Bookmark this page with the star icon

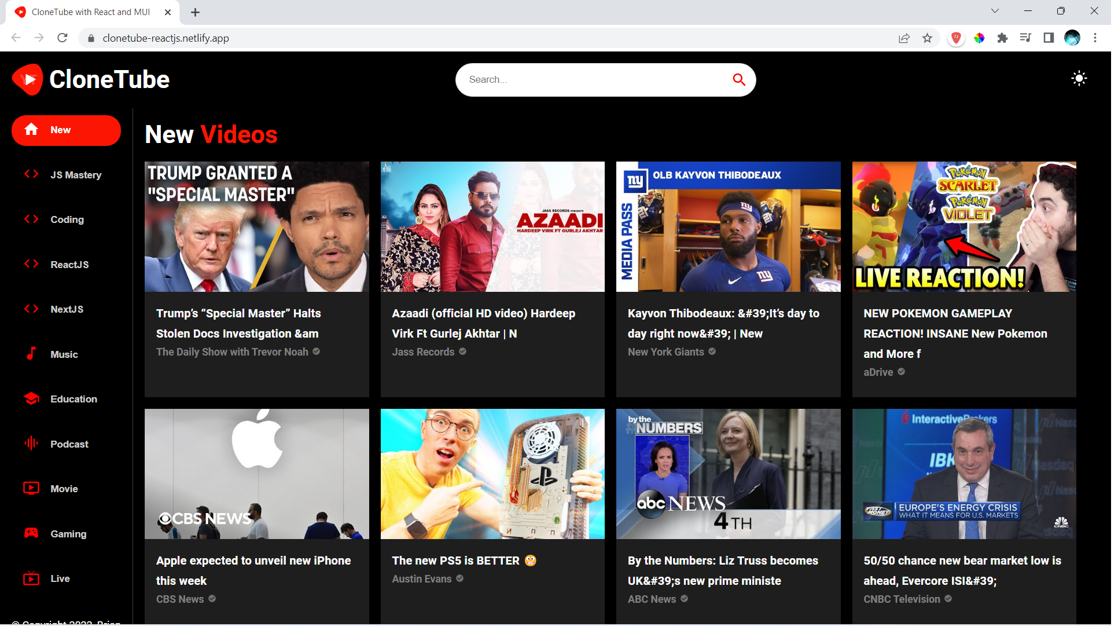tap(933, 38)
